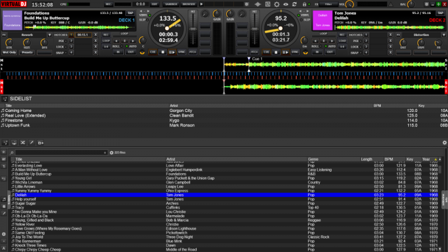448x252 pixels.
Task: Open SANDBOX mode tab
Action: point(171,4)
